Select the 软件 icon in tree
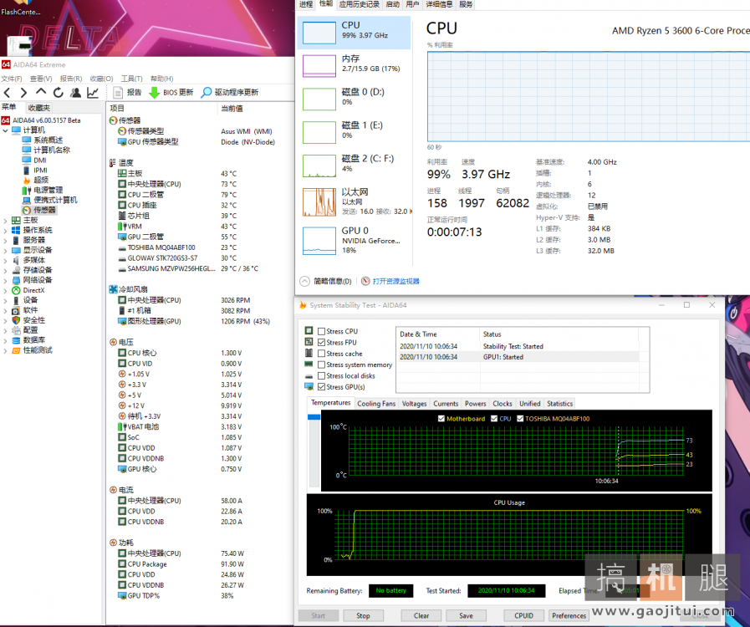750x627 pixels. click(x=16, y=310)
